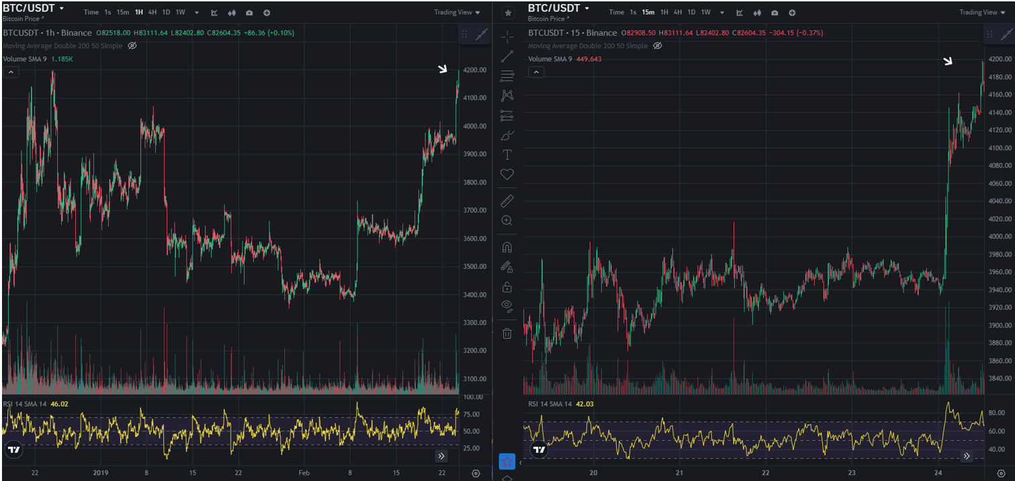Open indicators on the left chart
The height and width of the screenshot is (481, 1015).
point(214,13)
